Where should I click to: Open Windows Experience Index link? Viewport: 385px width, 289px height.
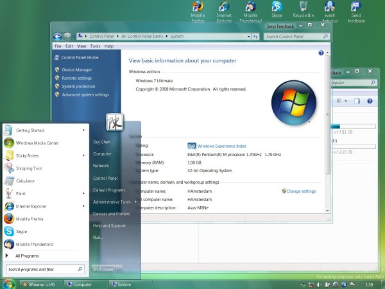221,146
